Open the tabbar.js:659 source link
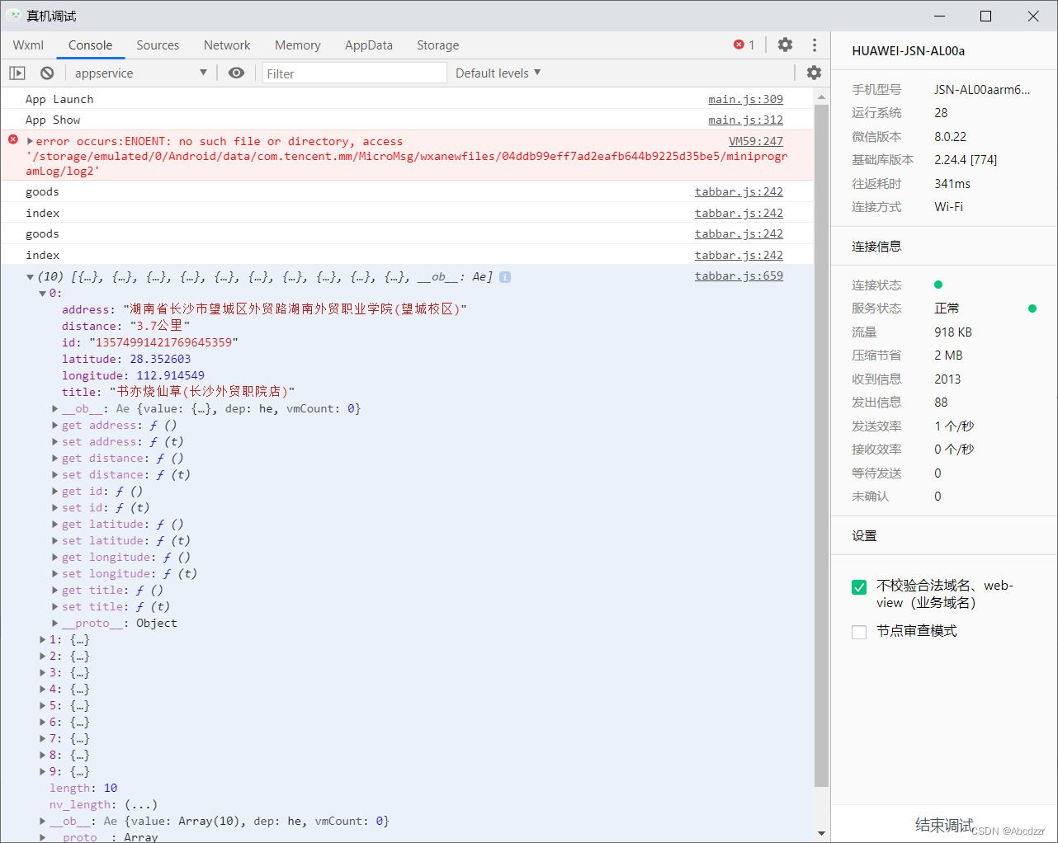The height and width of the screenshot is (843, 1058). (738, 276)
